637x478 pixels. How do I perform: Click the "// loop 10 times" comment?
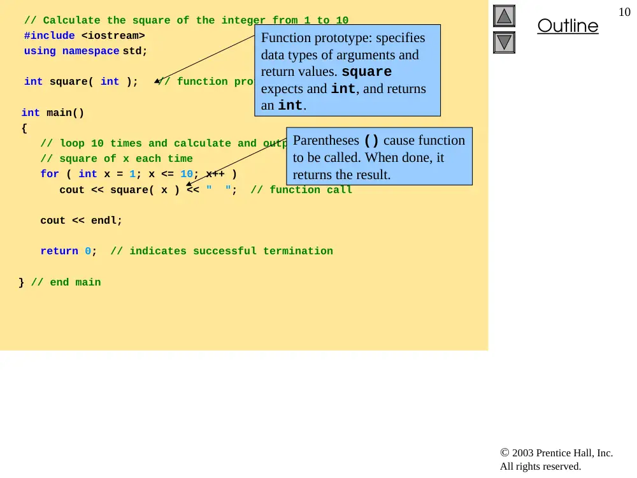pos(164,143)
